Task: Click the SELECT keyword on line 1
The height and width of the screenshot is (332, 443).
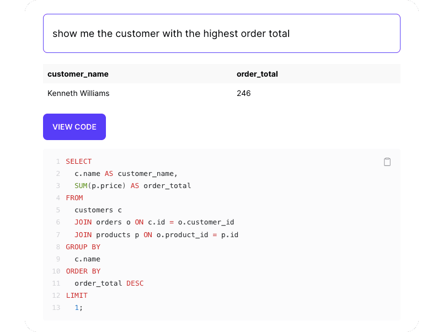Action: tap(79, 161)
